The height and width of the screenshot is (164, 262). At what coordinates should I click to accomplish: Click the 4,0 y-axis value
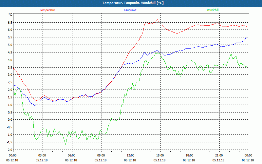point(10,60)
